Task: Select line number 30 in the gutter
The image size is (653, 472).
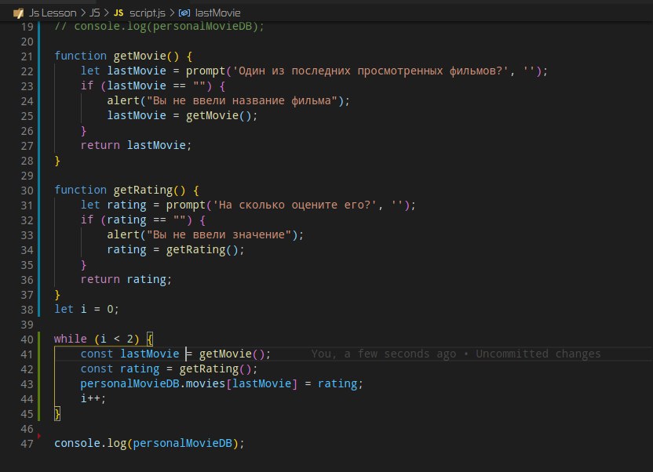Action: (27, 191)
